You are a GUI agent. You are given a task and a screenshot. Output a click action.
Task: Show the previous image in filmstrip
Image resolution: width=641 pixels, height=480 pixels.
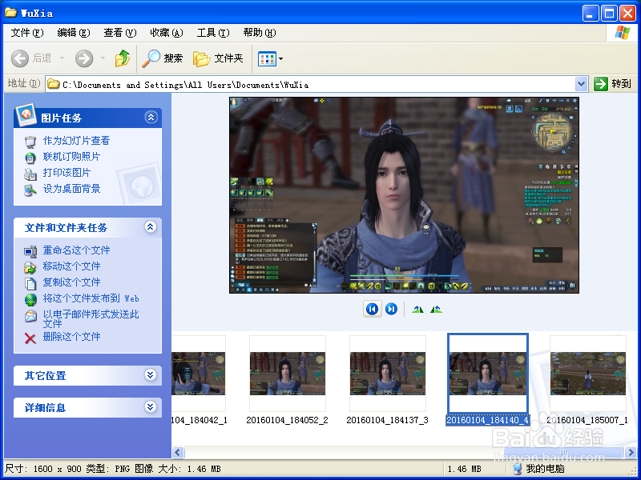(372, 309)
